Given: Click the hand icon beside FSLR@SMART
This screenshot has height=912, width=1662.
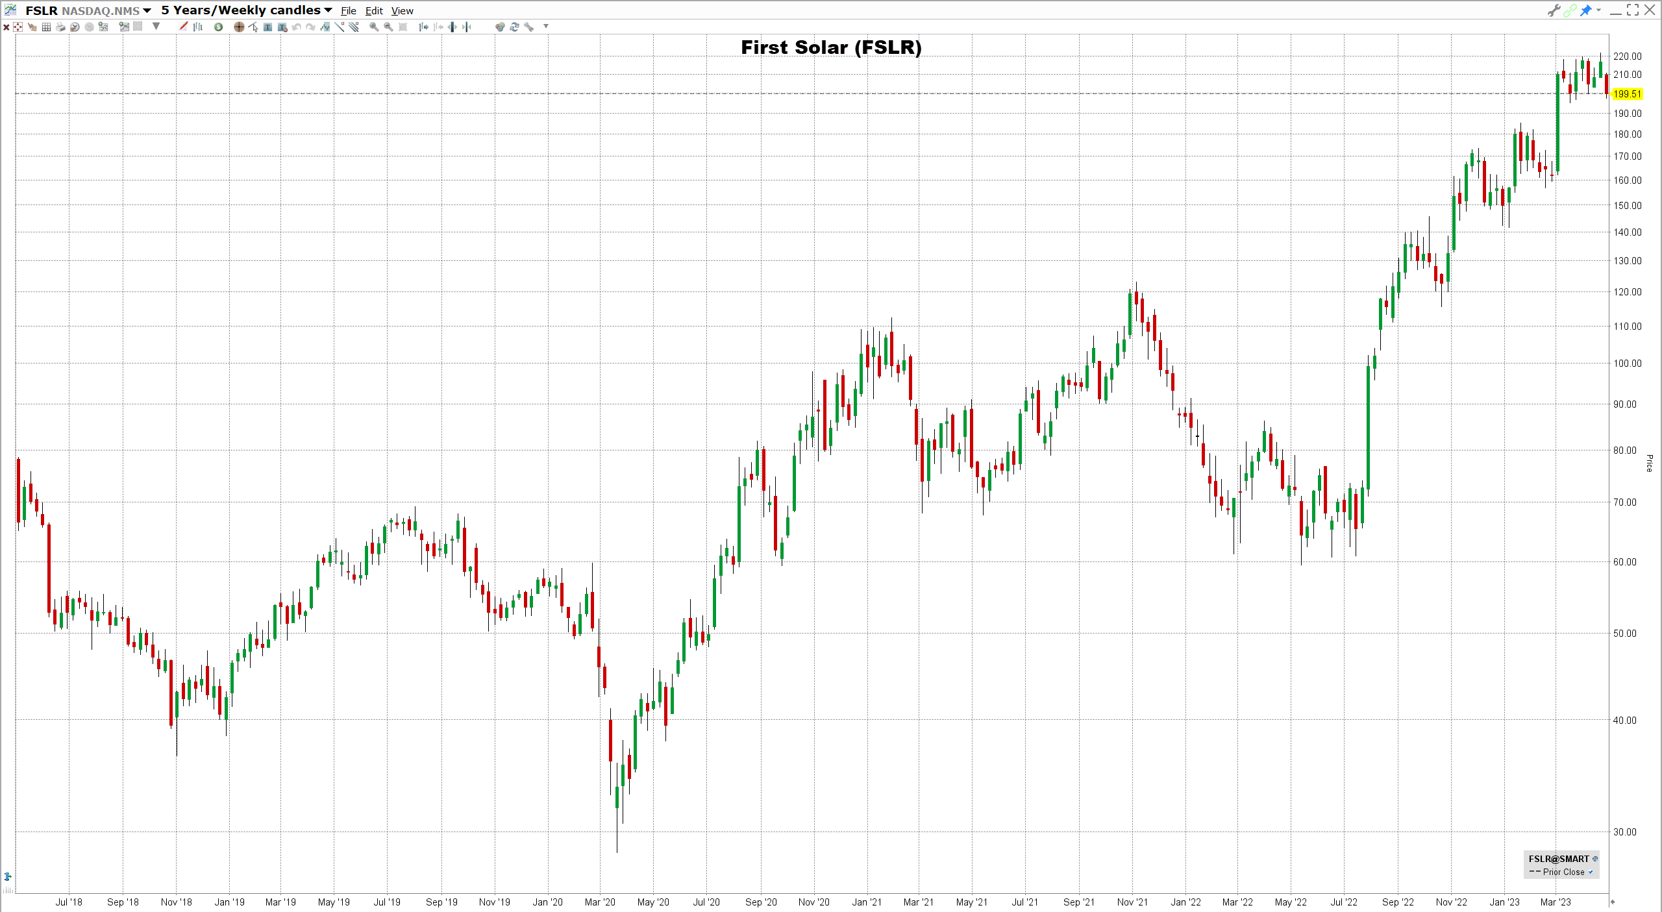Looking at the screenshot, I should 1595,859.
